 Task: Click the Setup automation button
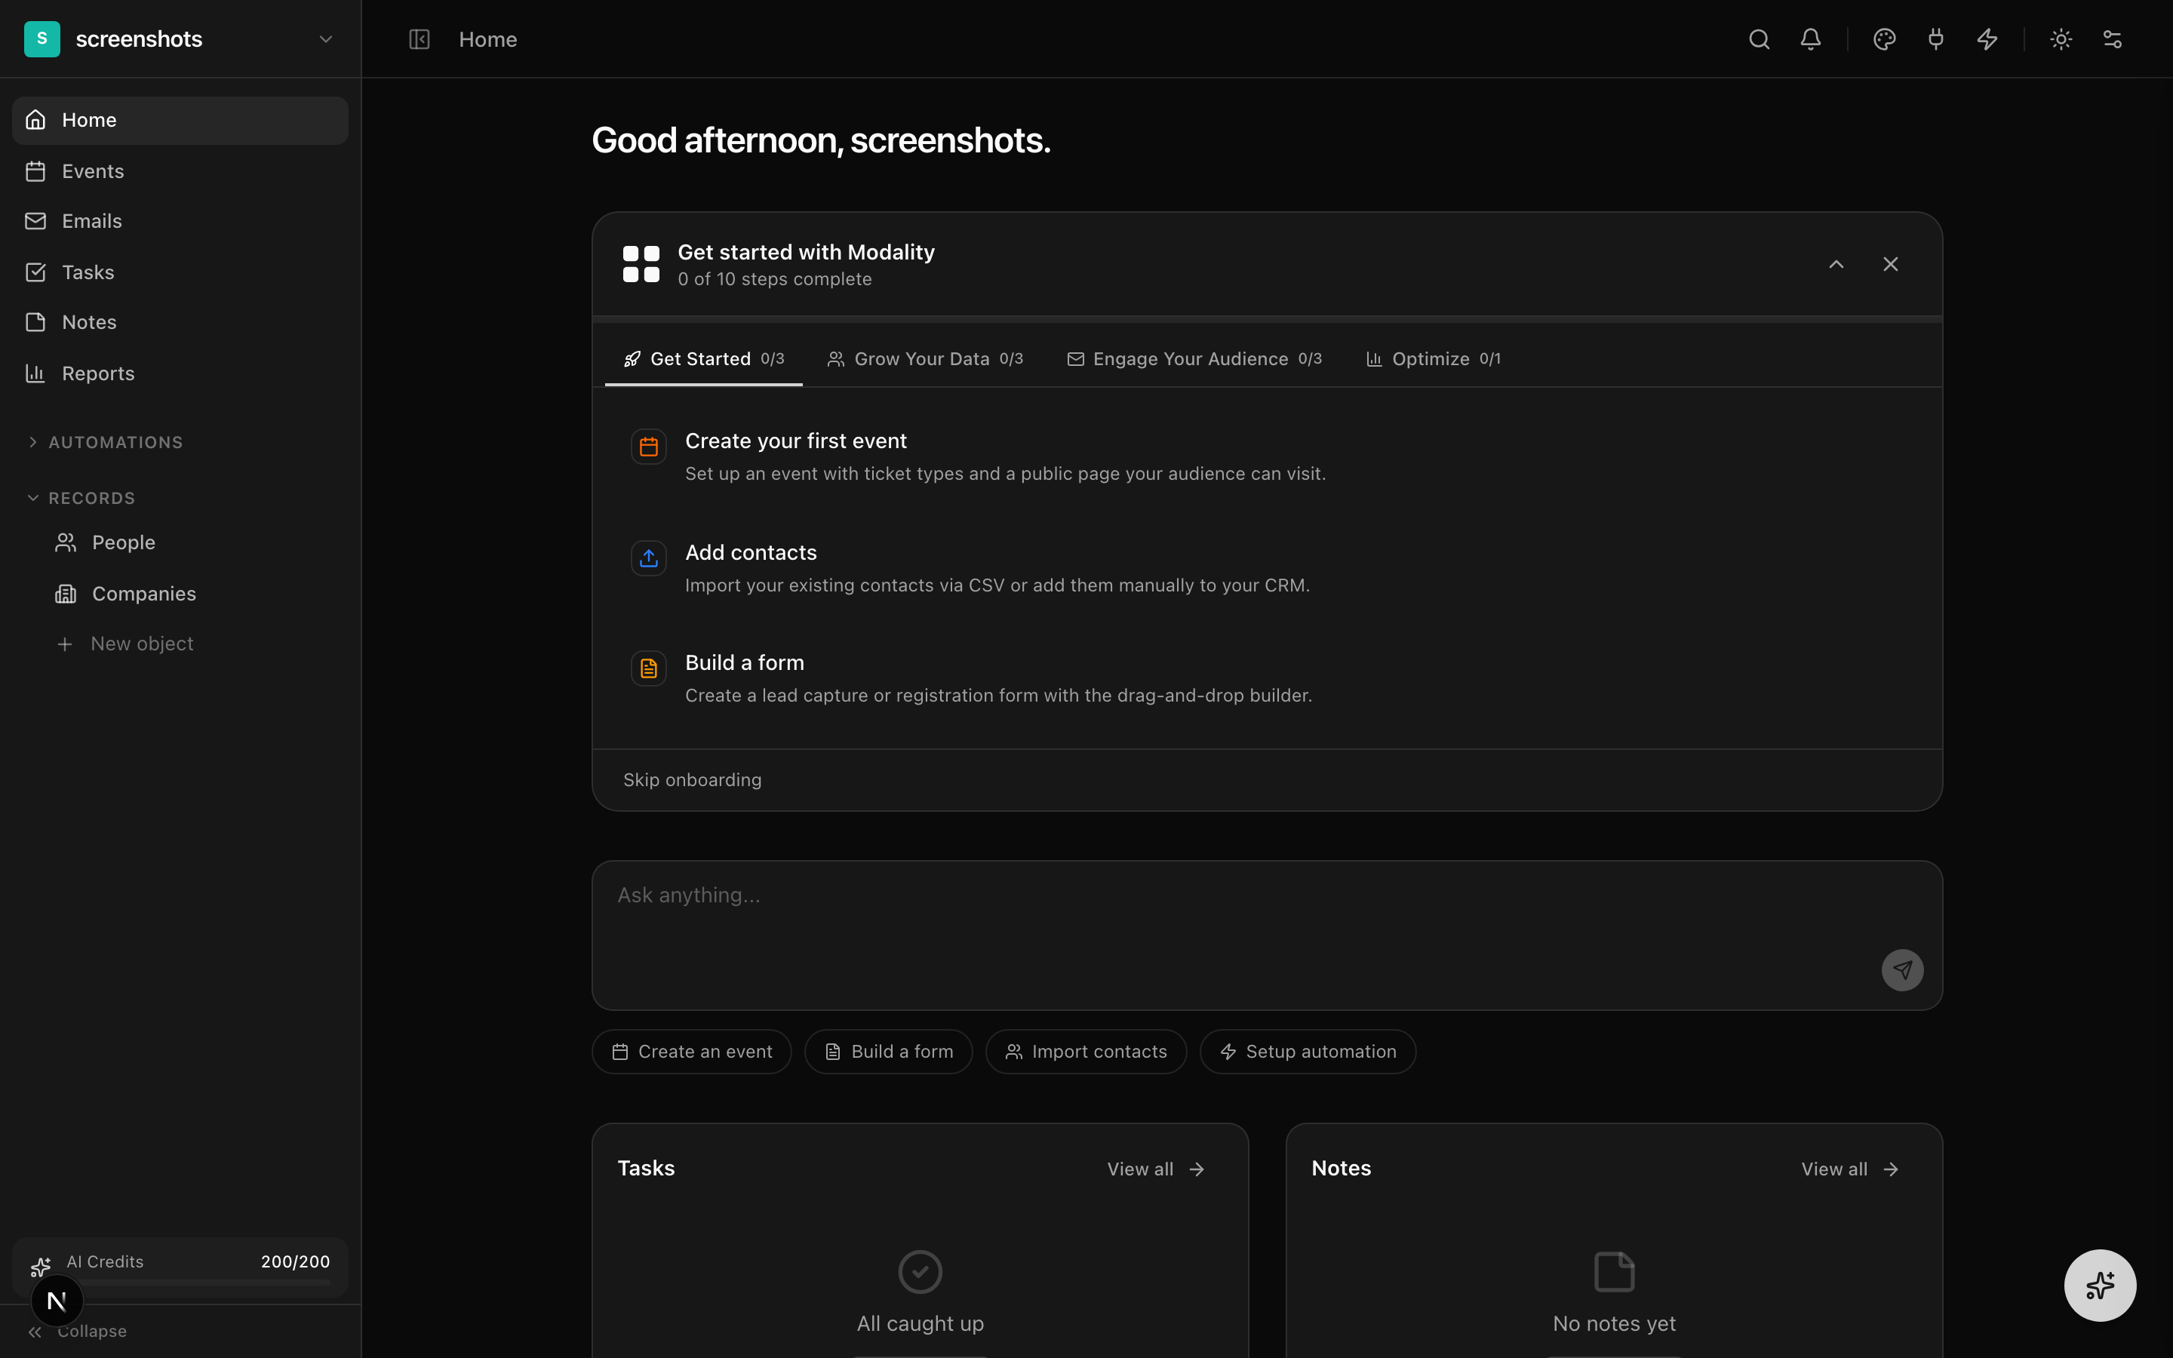coord(1308,1052)
